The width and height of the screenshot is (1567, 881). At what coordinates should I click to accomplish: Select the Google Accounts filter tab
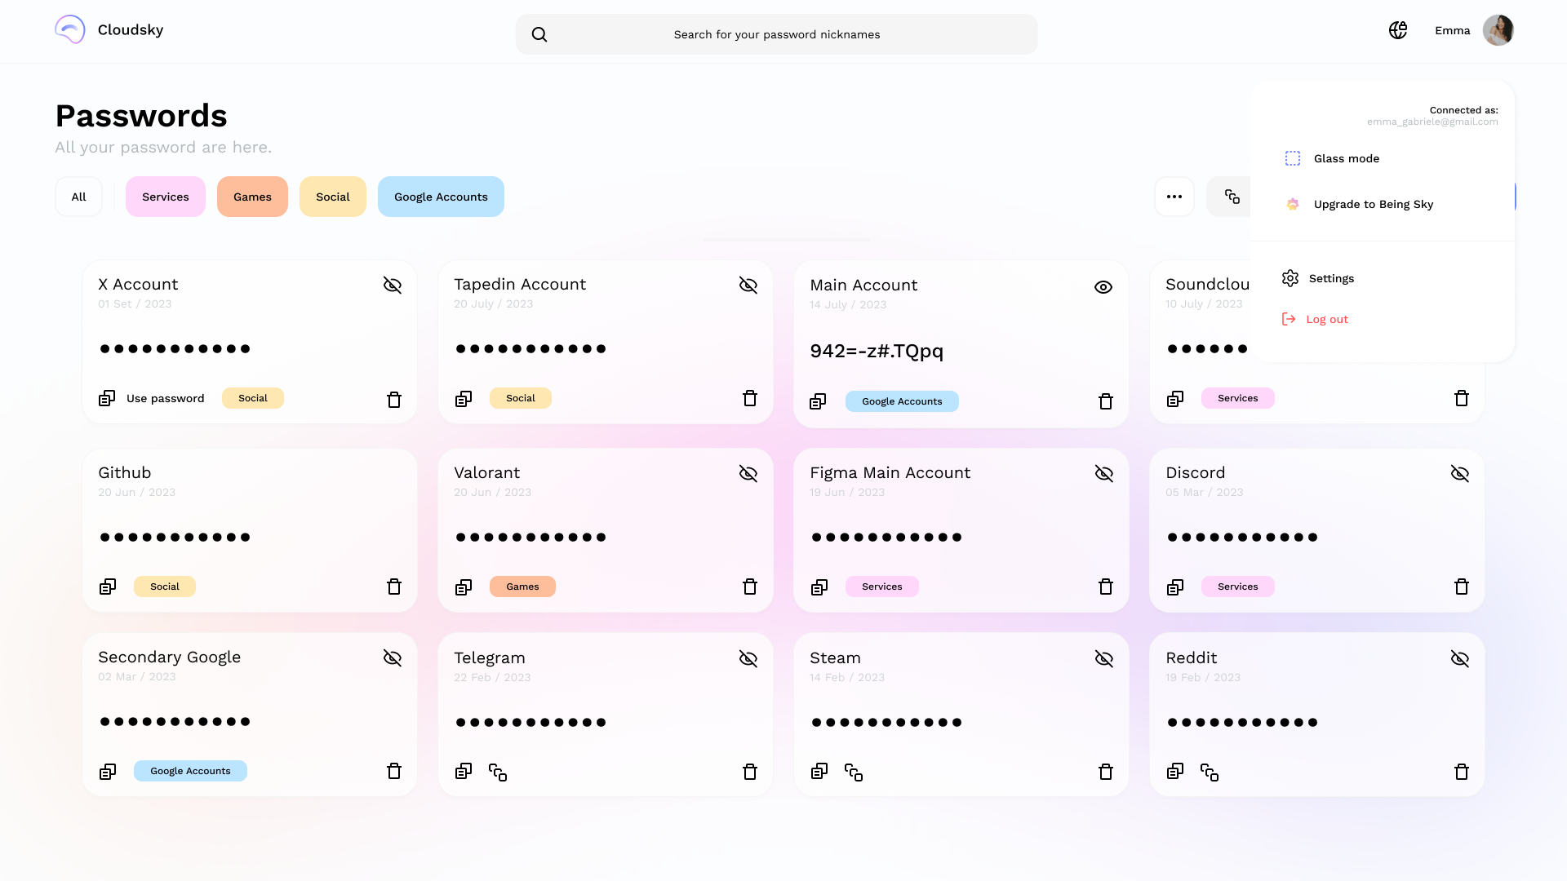point(441,197)
